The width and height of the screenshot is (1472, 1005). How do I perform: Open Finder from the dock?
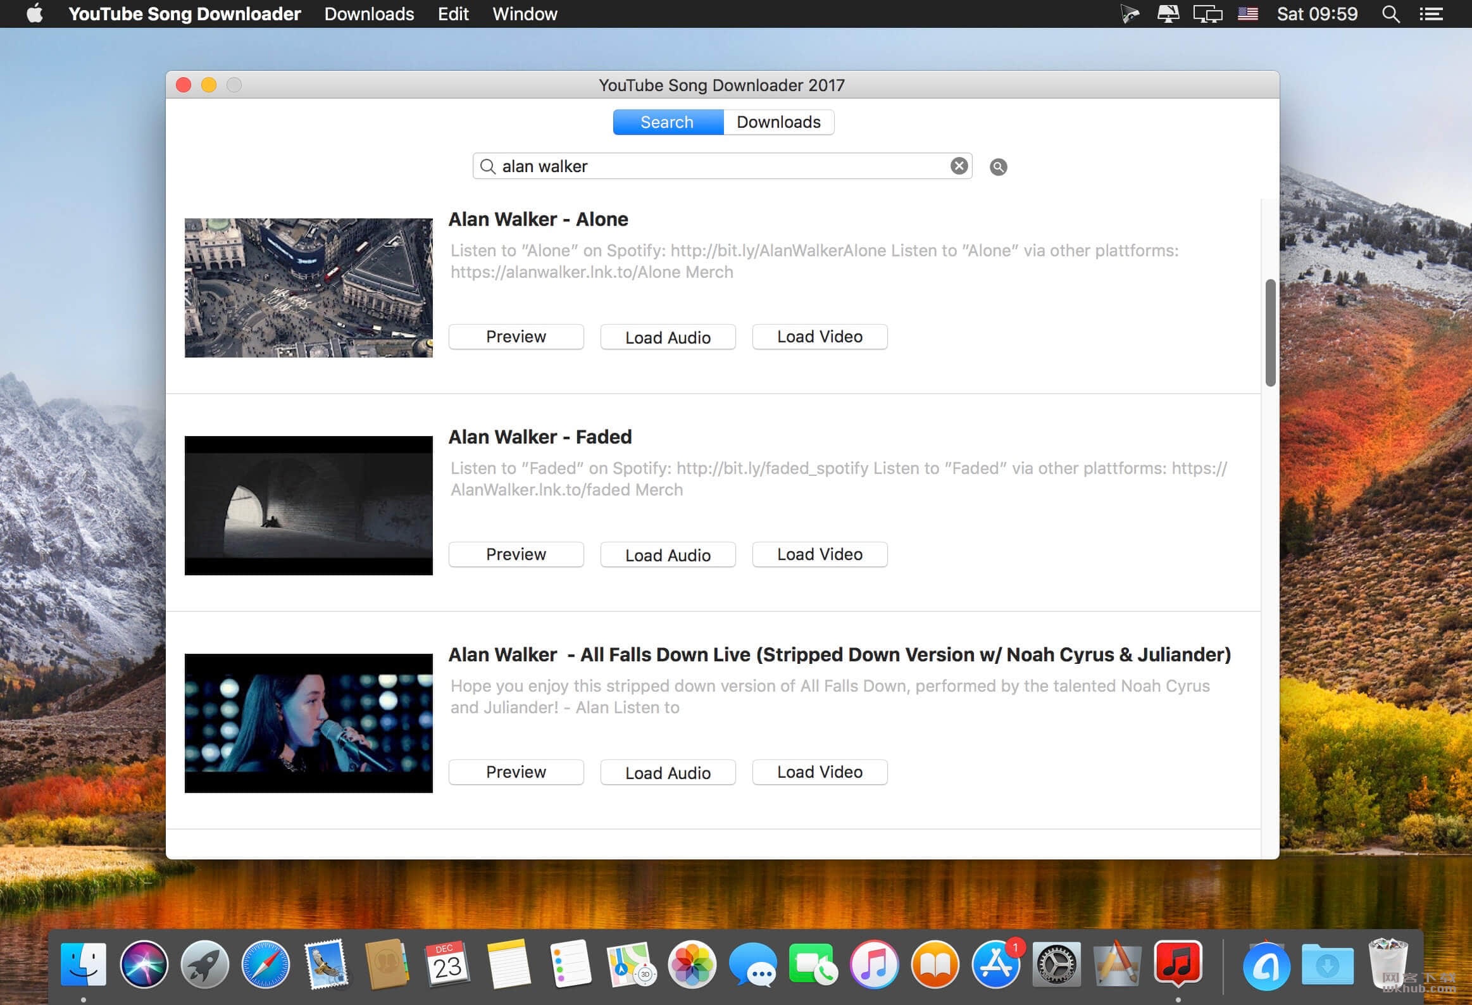click(84, 964)
